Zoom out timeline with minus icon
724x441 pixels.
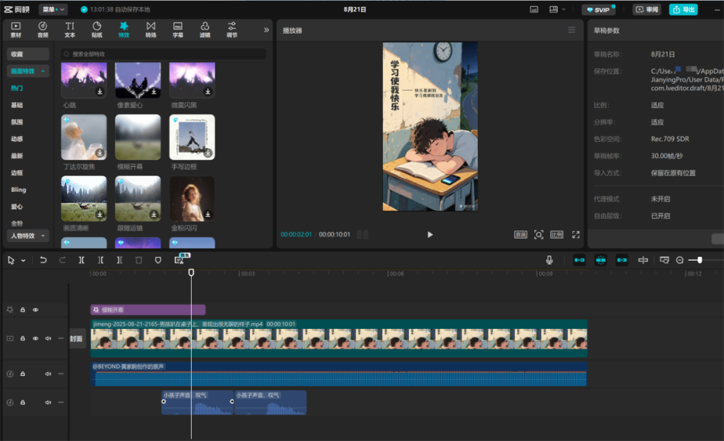680,261
